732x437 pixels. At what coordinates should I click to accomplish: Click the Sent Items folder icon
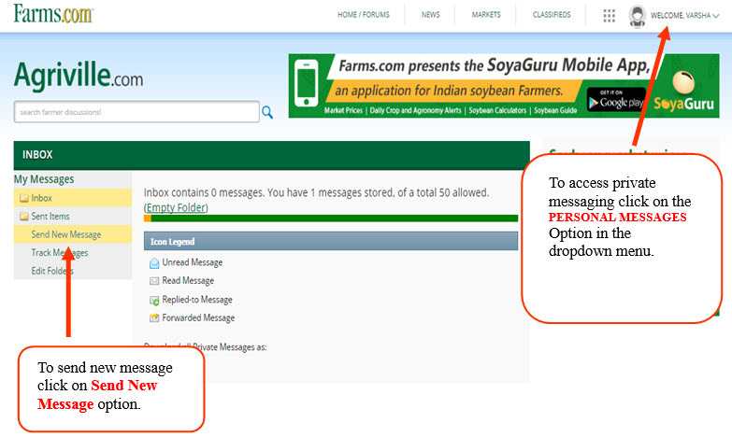click(x=24, y=217)
